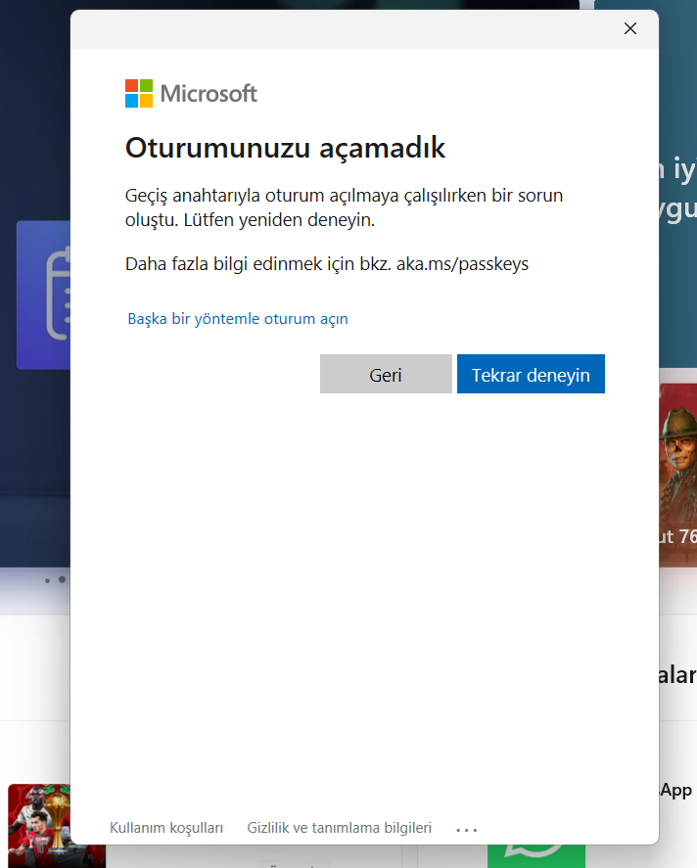This screenshot has width=697, height=868.
Task: Click the Tekrar deneyin button
Action: (x=531, y=374)
